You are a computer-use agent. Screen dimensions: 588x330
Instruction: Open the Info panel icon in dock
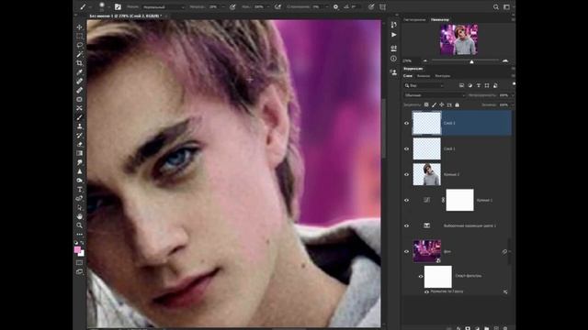tap(394, 59)
